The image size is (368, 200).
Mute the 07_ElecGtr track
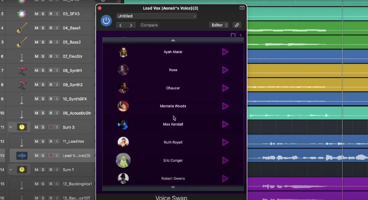click(x=37, y=57)
